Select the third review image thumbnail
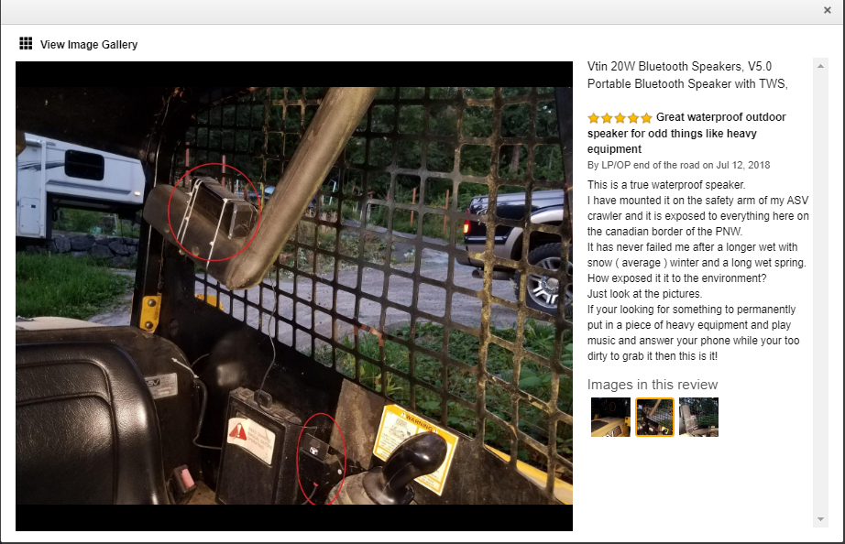Image resolution: width=845 pixels, height=544 pixels. coord(699,417)
